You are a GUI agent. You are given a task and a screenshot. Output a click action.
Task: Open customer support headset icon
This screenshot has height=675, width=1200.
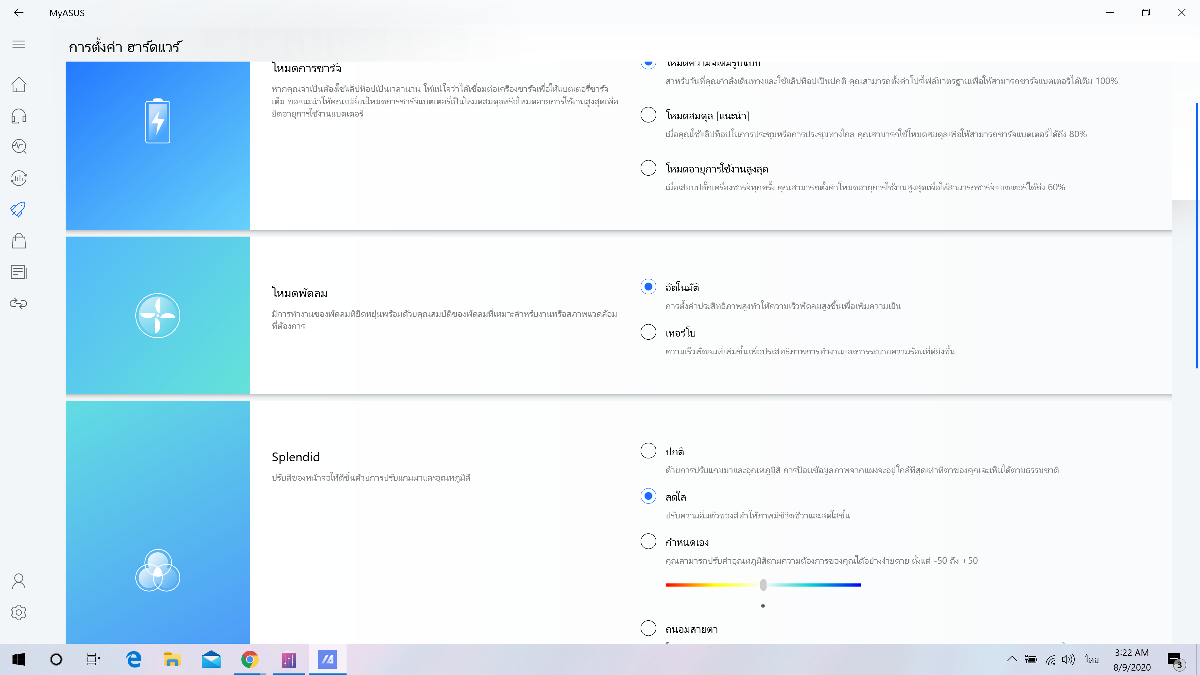[x=19, y=116]
